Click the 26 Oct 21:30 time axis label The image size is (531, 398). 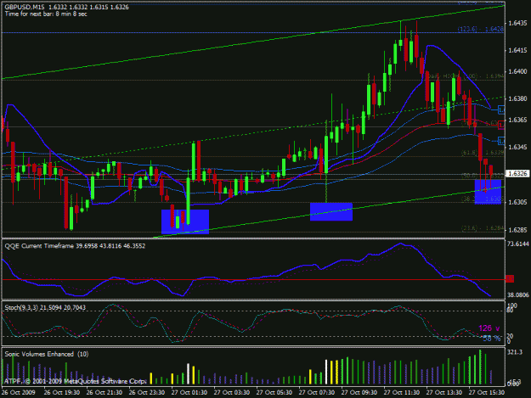105,393
